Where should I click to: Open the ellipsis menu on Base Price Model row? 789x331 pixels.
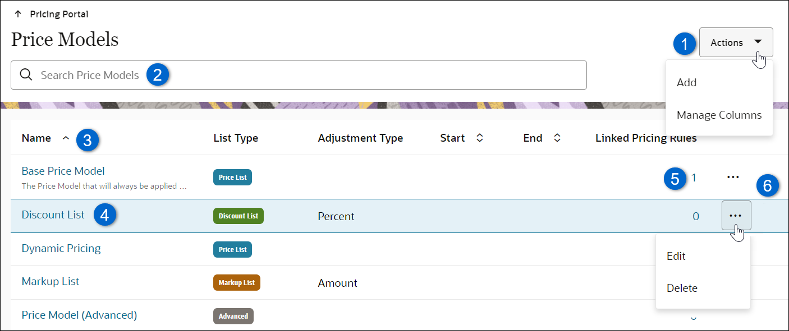pyautogui.click(x=733, y=176)
